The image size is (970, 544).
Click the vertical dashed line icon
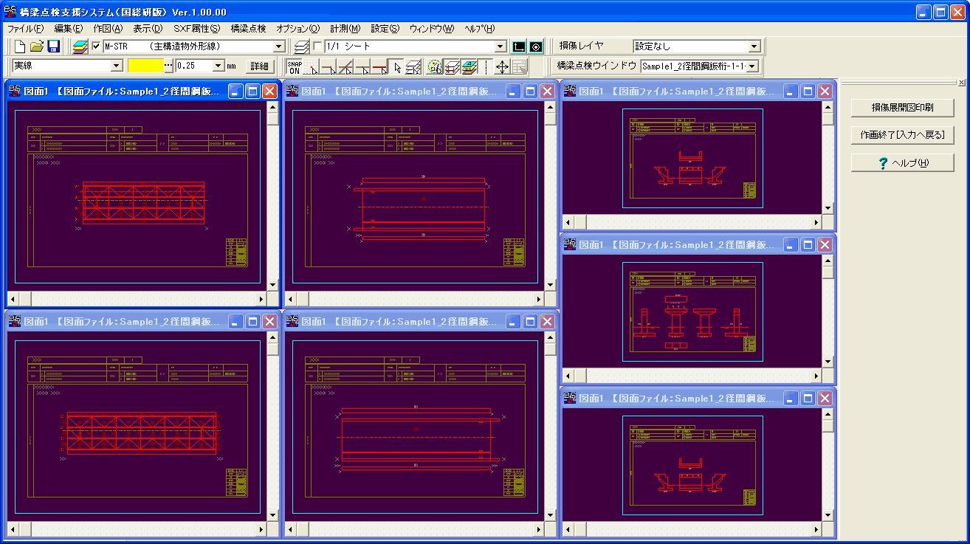click(x=486, y=66)
